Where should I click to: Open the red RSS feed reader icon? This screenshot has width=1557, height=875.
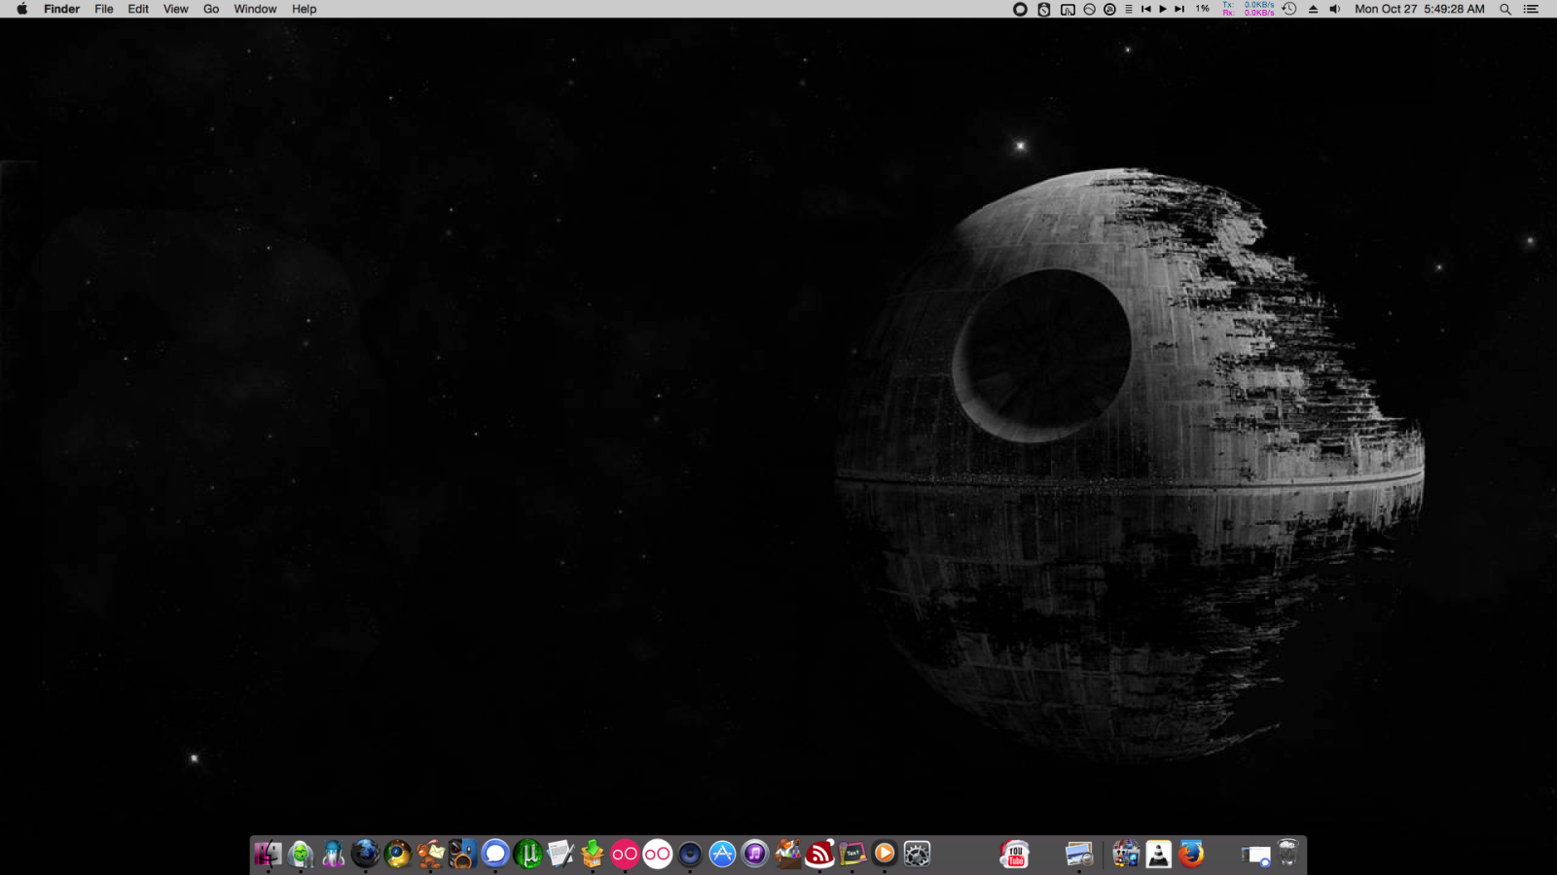tap(819, 854)
